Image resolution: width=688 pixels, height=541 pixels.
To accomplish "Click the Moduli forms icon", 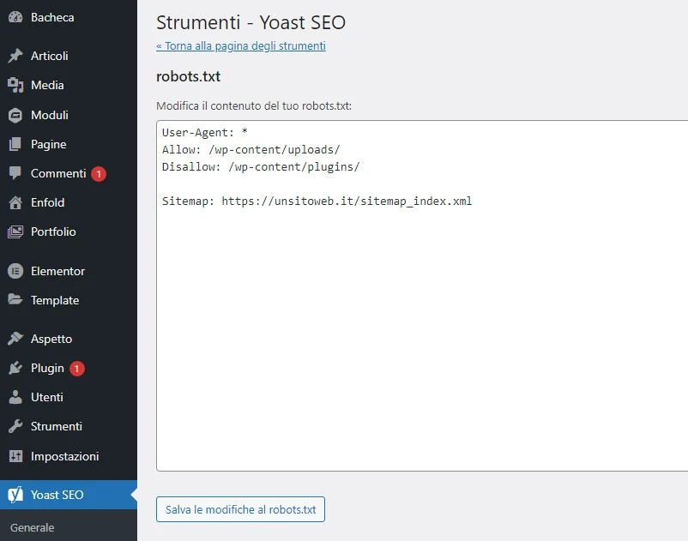I will point(15,115).
